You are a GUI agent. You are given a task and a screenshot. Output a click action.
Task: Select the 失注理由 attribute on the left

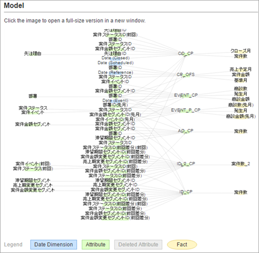(33, 54)
